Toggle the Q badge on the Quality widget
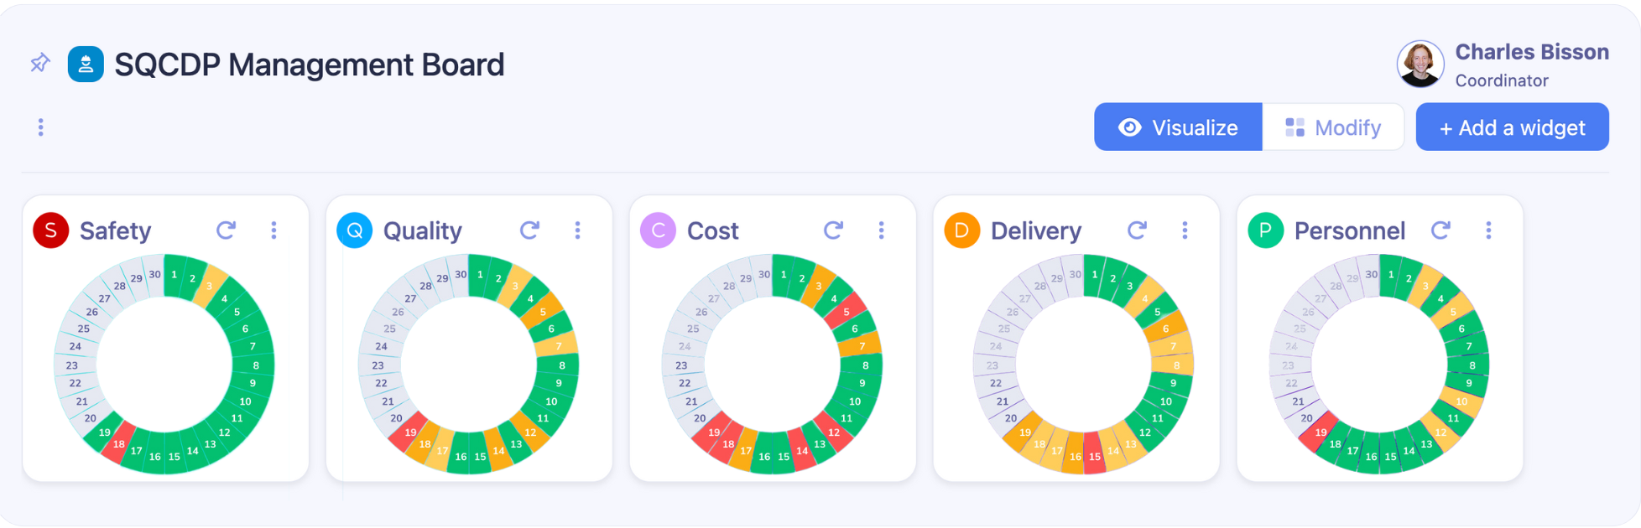This screenshot has height=528, width=1641. pyautogui.click(x=354, y=230)
